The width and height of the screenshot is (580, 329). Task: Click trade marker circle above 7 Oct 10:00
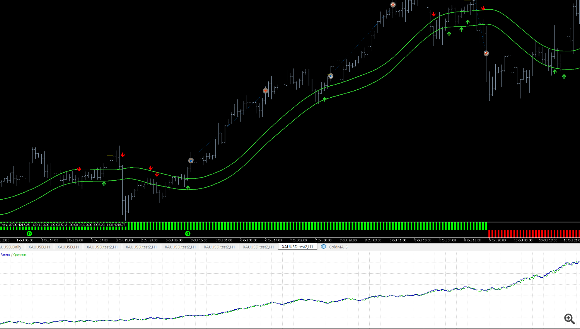pyautogui.click(x=331, y=76)
